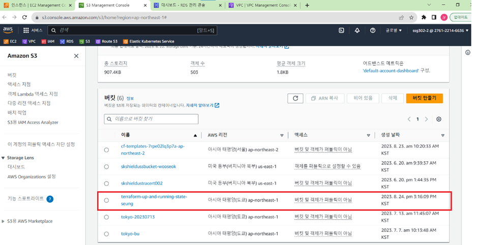Open the global region dropdown
Viewport: 478px width, 245px height.
click(394, 30)
